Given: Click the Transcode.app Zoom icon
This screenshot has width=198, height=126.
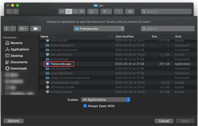Looking at the screenshot, I should pos(47,64).
